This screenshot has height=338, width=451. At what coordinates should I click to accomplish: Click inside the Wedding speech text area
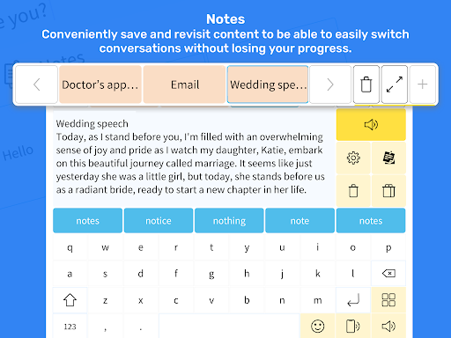[x=194, y=157]
